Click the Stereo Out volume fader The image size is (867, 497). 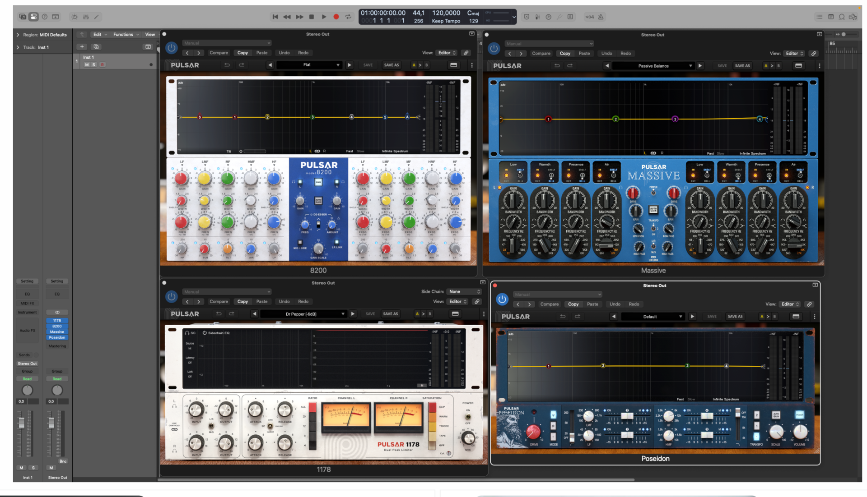[x=51, y=423]
